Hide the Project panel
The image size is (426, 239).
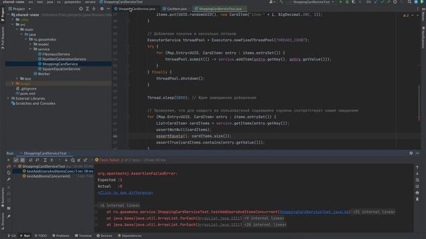[108, 9]
